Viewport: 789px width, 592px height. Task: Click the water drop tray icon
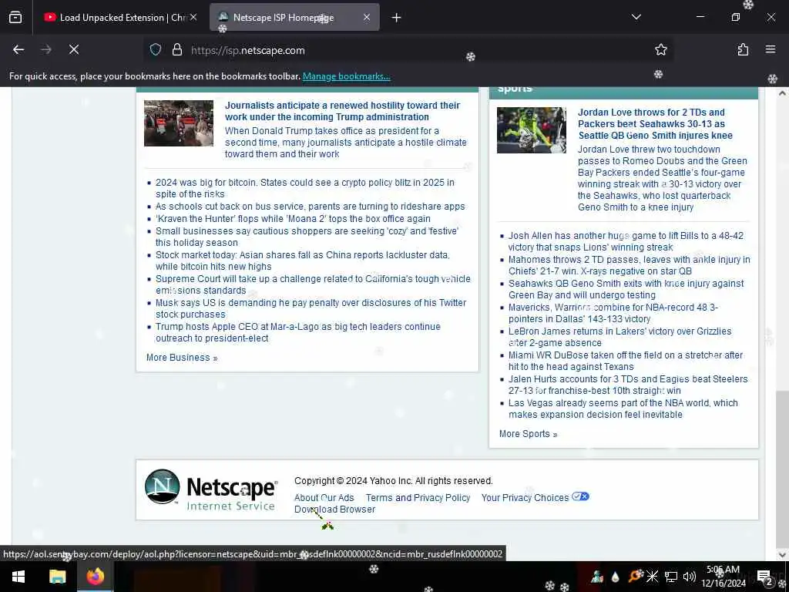coord(615,577)
